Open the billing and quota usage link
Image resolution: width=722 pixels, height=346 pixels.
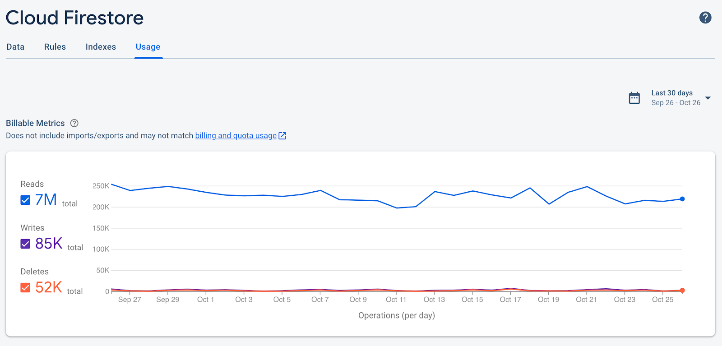(x=236, y=136)
